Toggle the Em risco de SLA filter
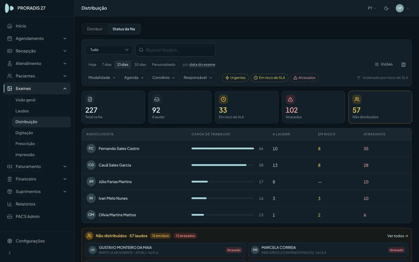 (x=269, y=78)
